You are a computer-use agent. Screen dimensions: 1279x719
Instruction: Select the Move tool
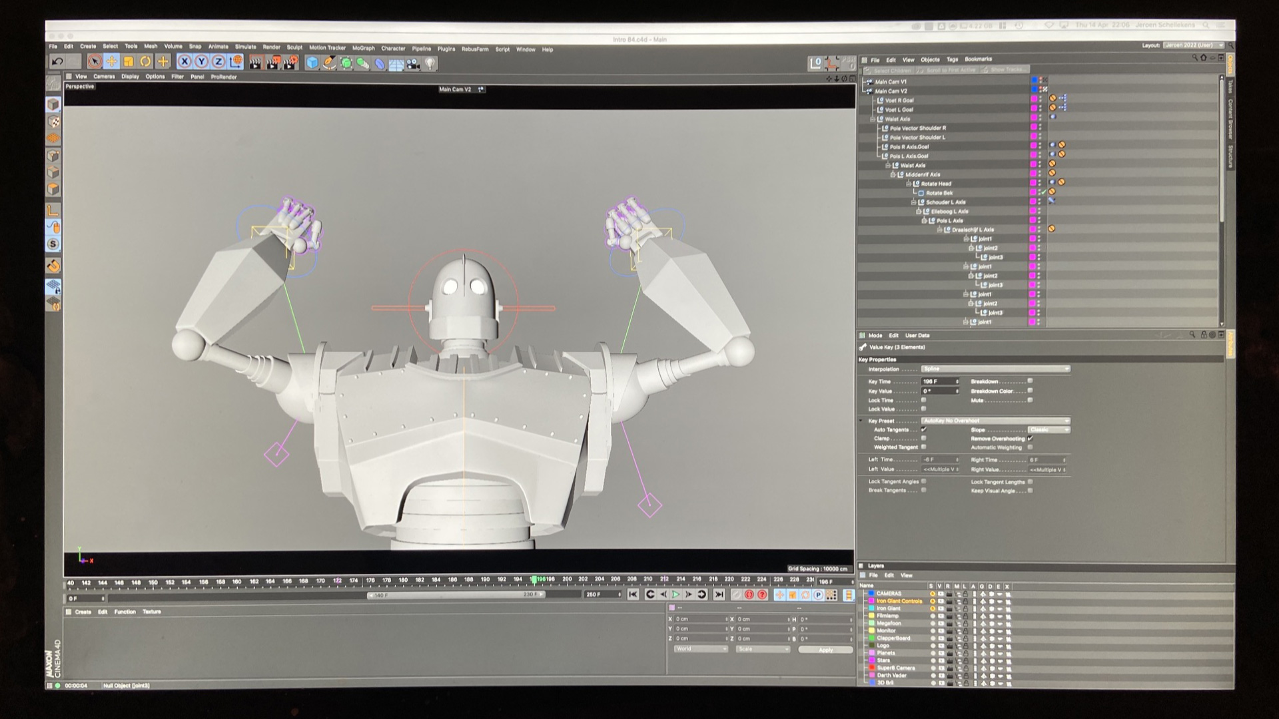pyautogui.click(x=111, y=62)
